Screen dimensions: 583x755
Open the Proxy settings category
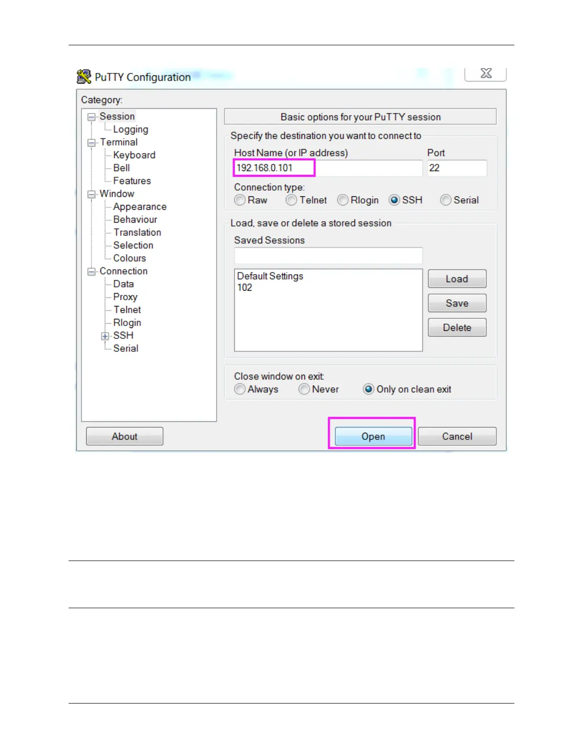click(125, 296)
